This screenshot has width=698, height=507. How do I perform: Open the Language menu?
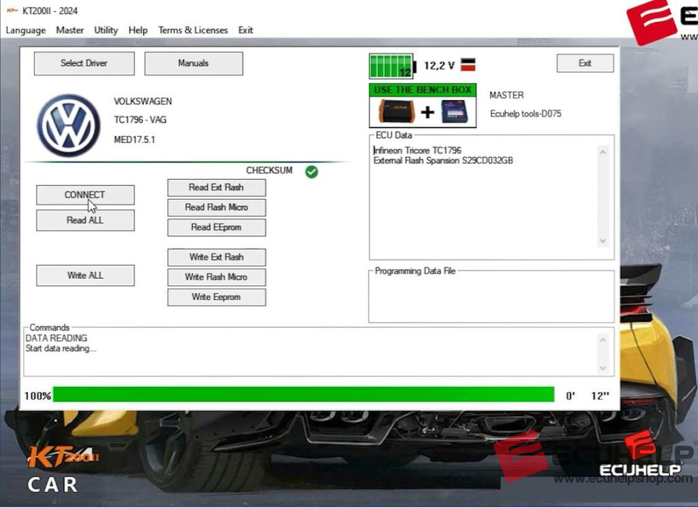26,30
